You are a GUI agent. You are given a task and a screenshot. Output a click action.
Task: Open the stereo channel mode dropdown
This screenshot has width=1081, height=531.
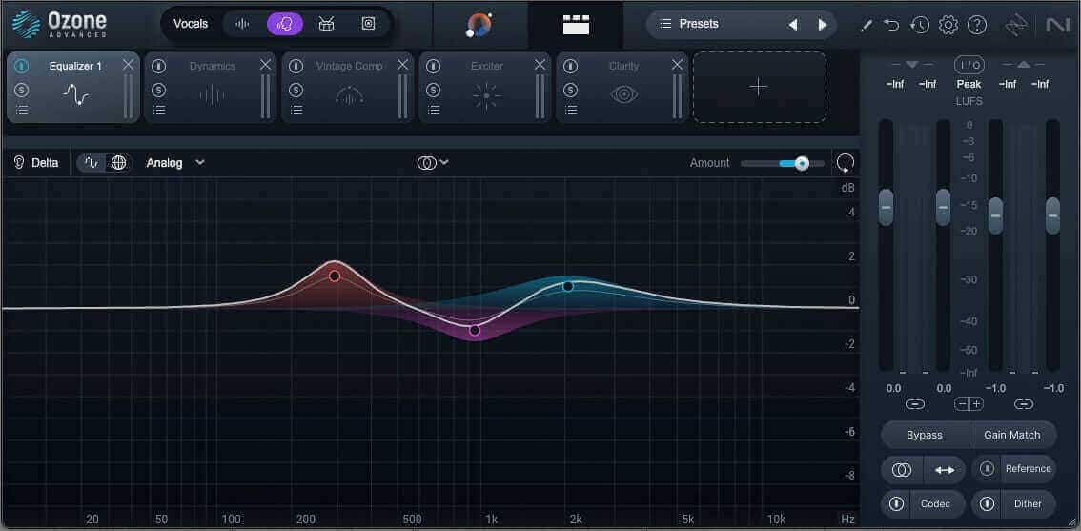point(433,163)
